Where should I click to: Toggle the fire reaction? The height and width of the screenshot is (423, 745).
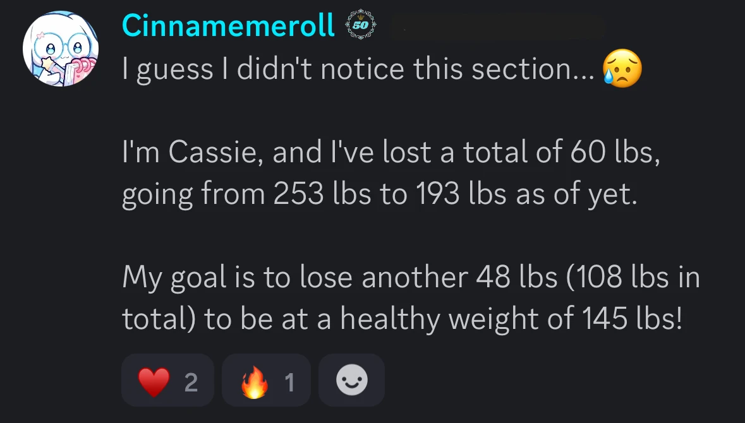(x=266, y=381)
